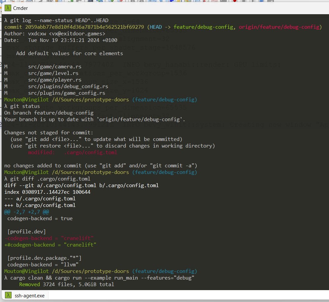Click the 'git diff .cargo/config.toml' command
The image size is (329, 302).
click(50, 179)
